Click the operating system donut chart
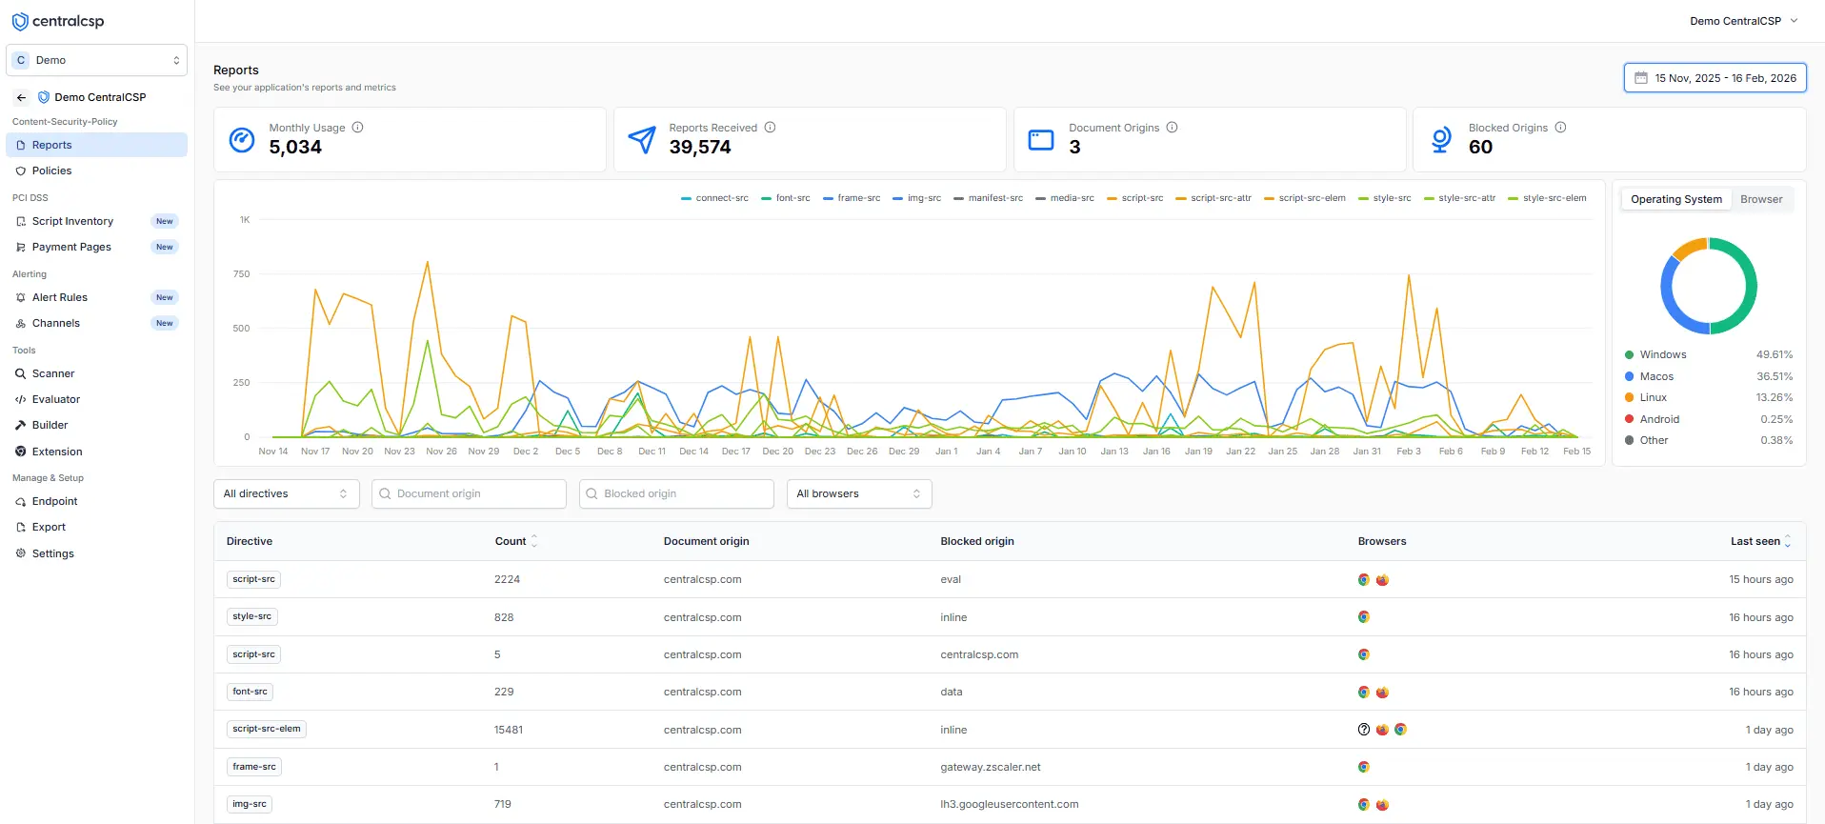Screen dimensions: 1825x824 click(1709, 286)
